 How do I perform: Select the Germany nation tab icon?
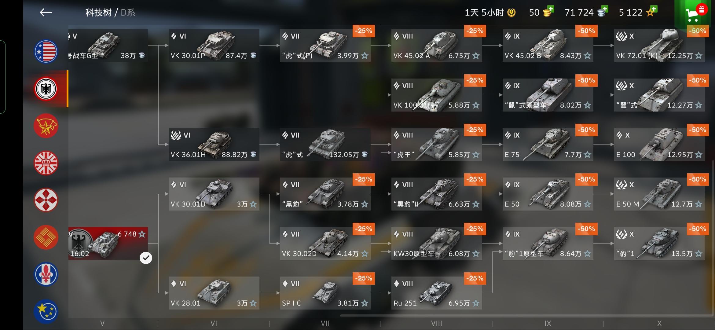pos(46,89)
